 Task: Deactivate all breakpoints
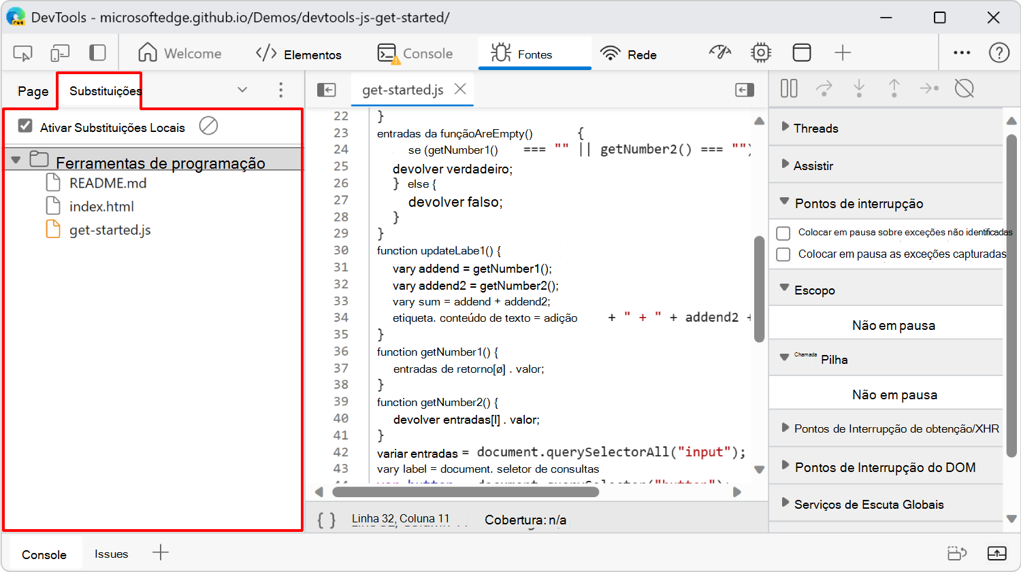[965, 88]
